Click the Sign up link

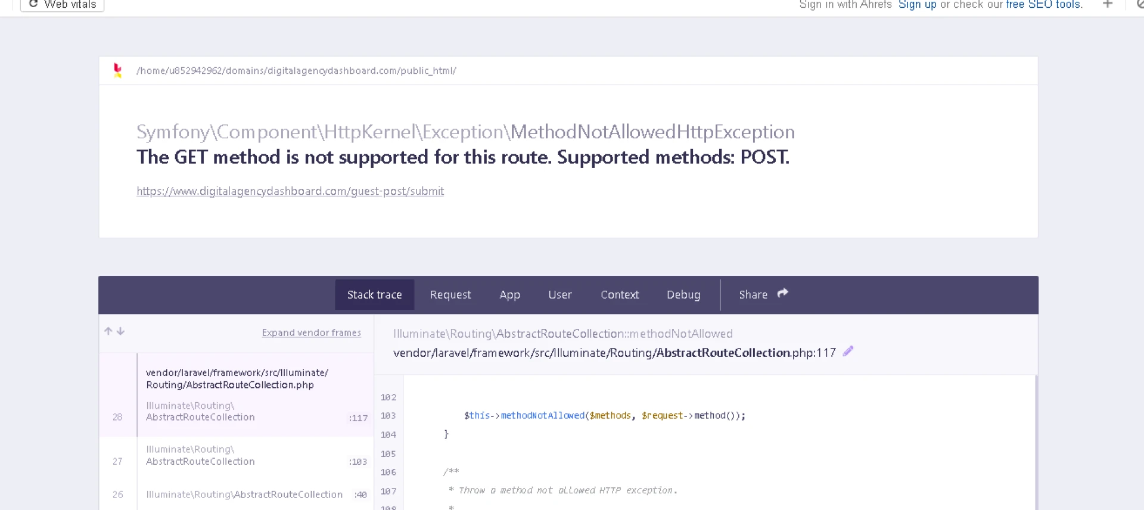(x=917, y=5)
